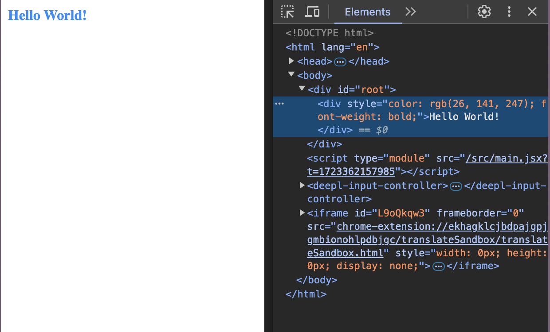Viewport: 550px width, 332px height.
Task: Expand the head element triangle
Action: [291, 61]
